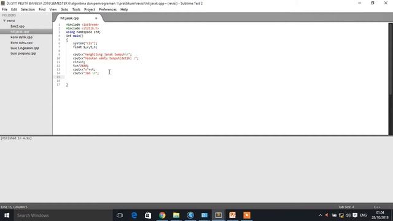Click the red tray notification icon
The width and height of the screenshot is (393, 221).
click(327, 215)
